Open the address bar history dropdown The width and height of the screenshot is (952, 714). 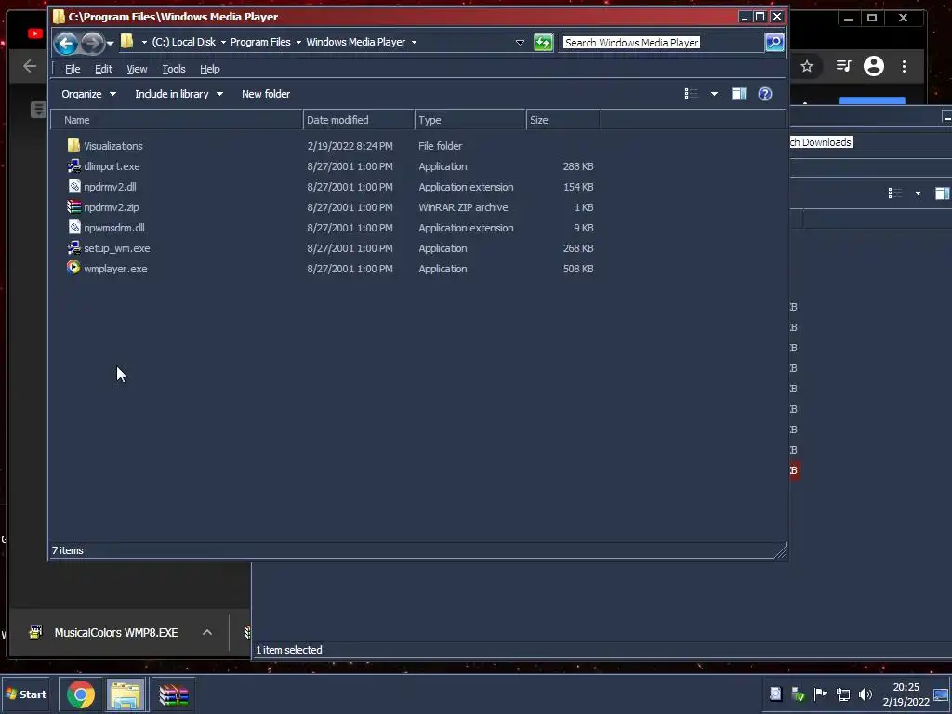520,43
